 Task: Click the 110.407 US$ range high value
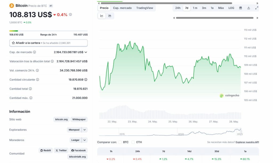pyautogui.click(x=81, y=35)
